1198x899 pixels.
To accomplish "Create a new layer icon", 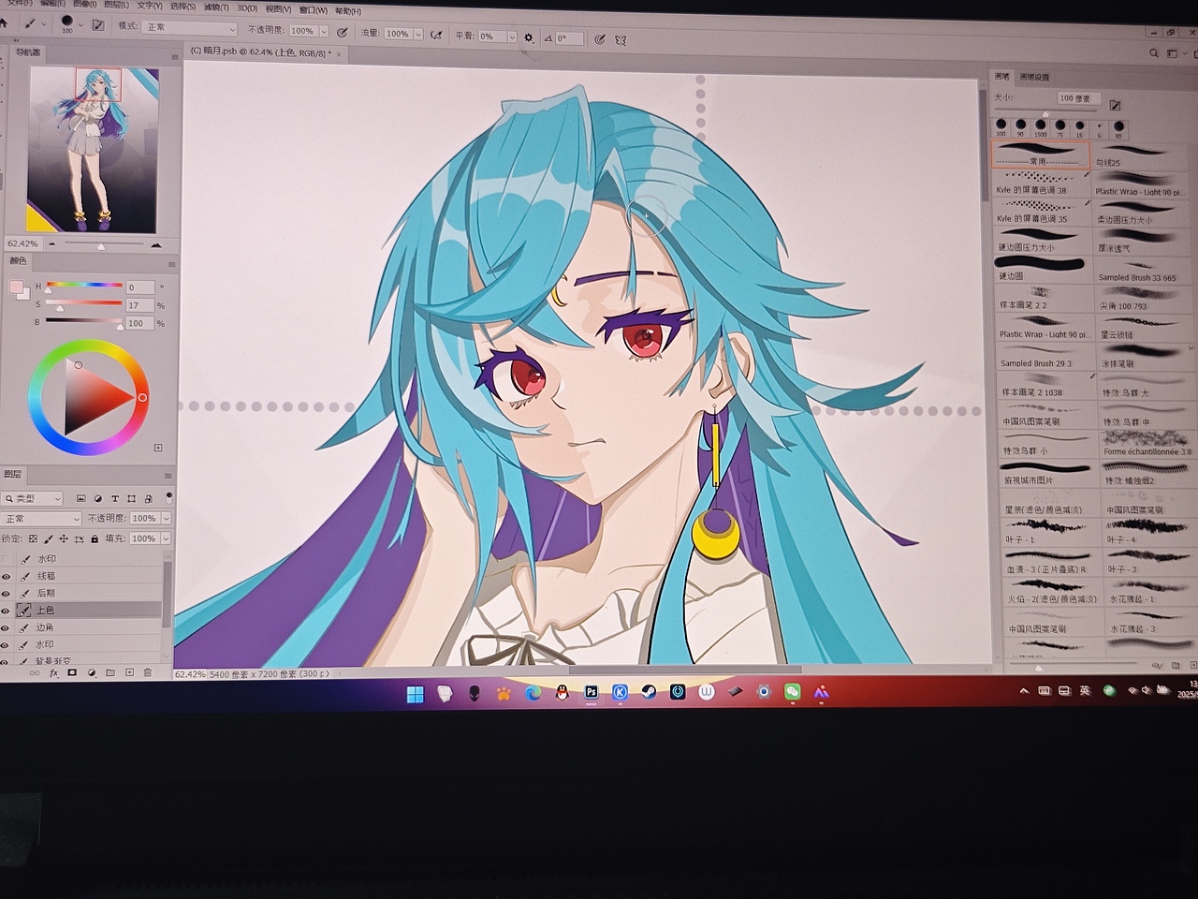I will (x=129, y=672).
